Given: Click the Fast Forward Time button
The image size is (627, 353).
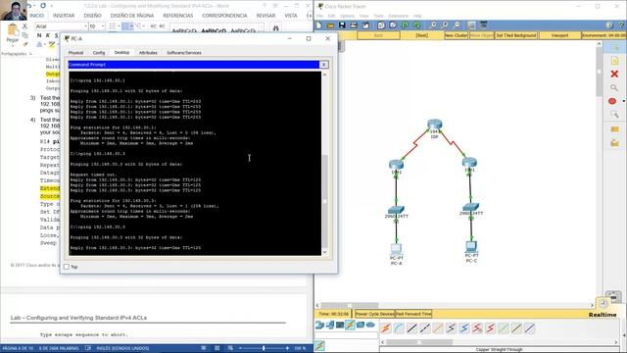Looking at the screenshot, I should point(413,314).
